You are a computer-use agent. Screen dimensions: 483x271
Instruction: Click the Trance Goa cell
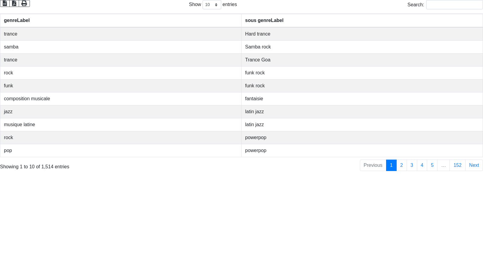pyautogui.click(x=257, y=60)
